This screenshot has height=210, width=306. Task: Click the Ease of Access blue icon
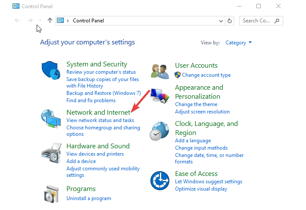(160, 181)
